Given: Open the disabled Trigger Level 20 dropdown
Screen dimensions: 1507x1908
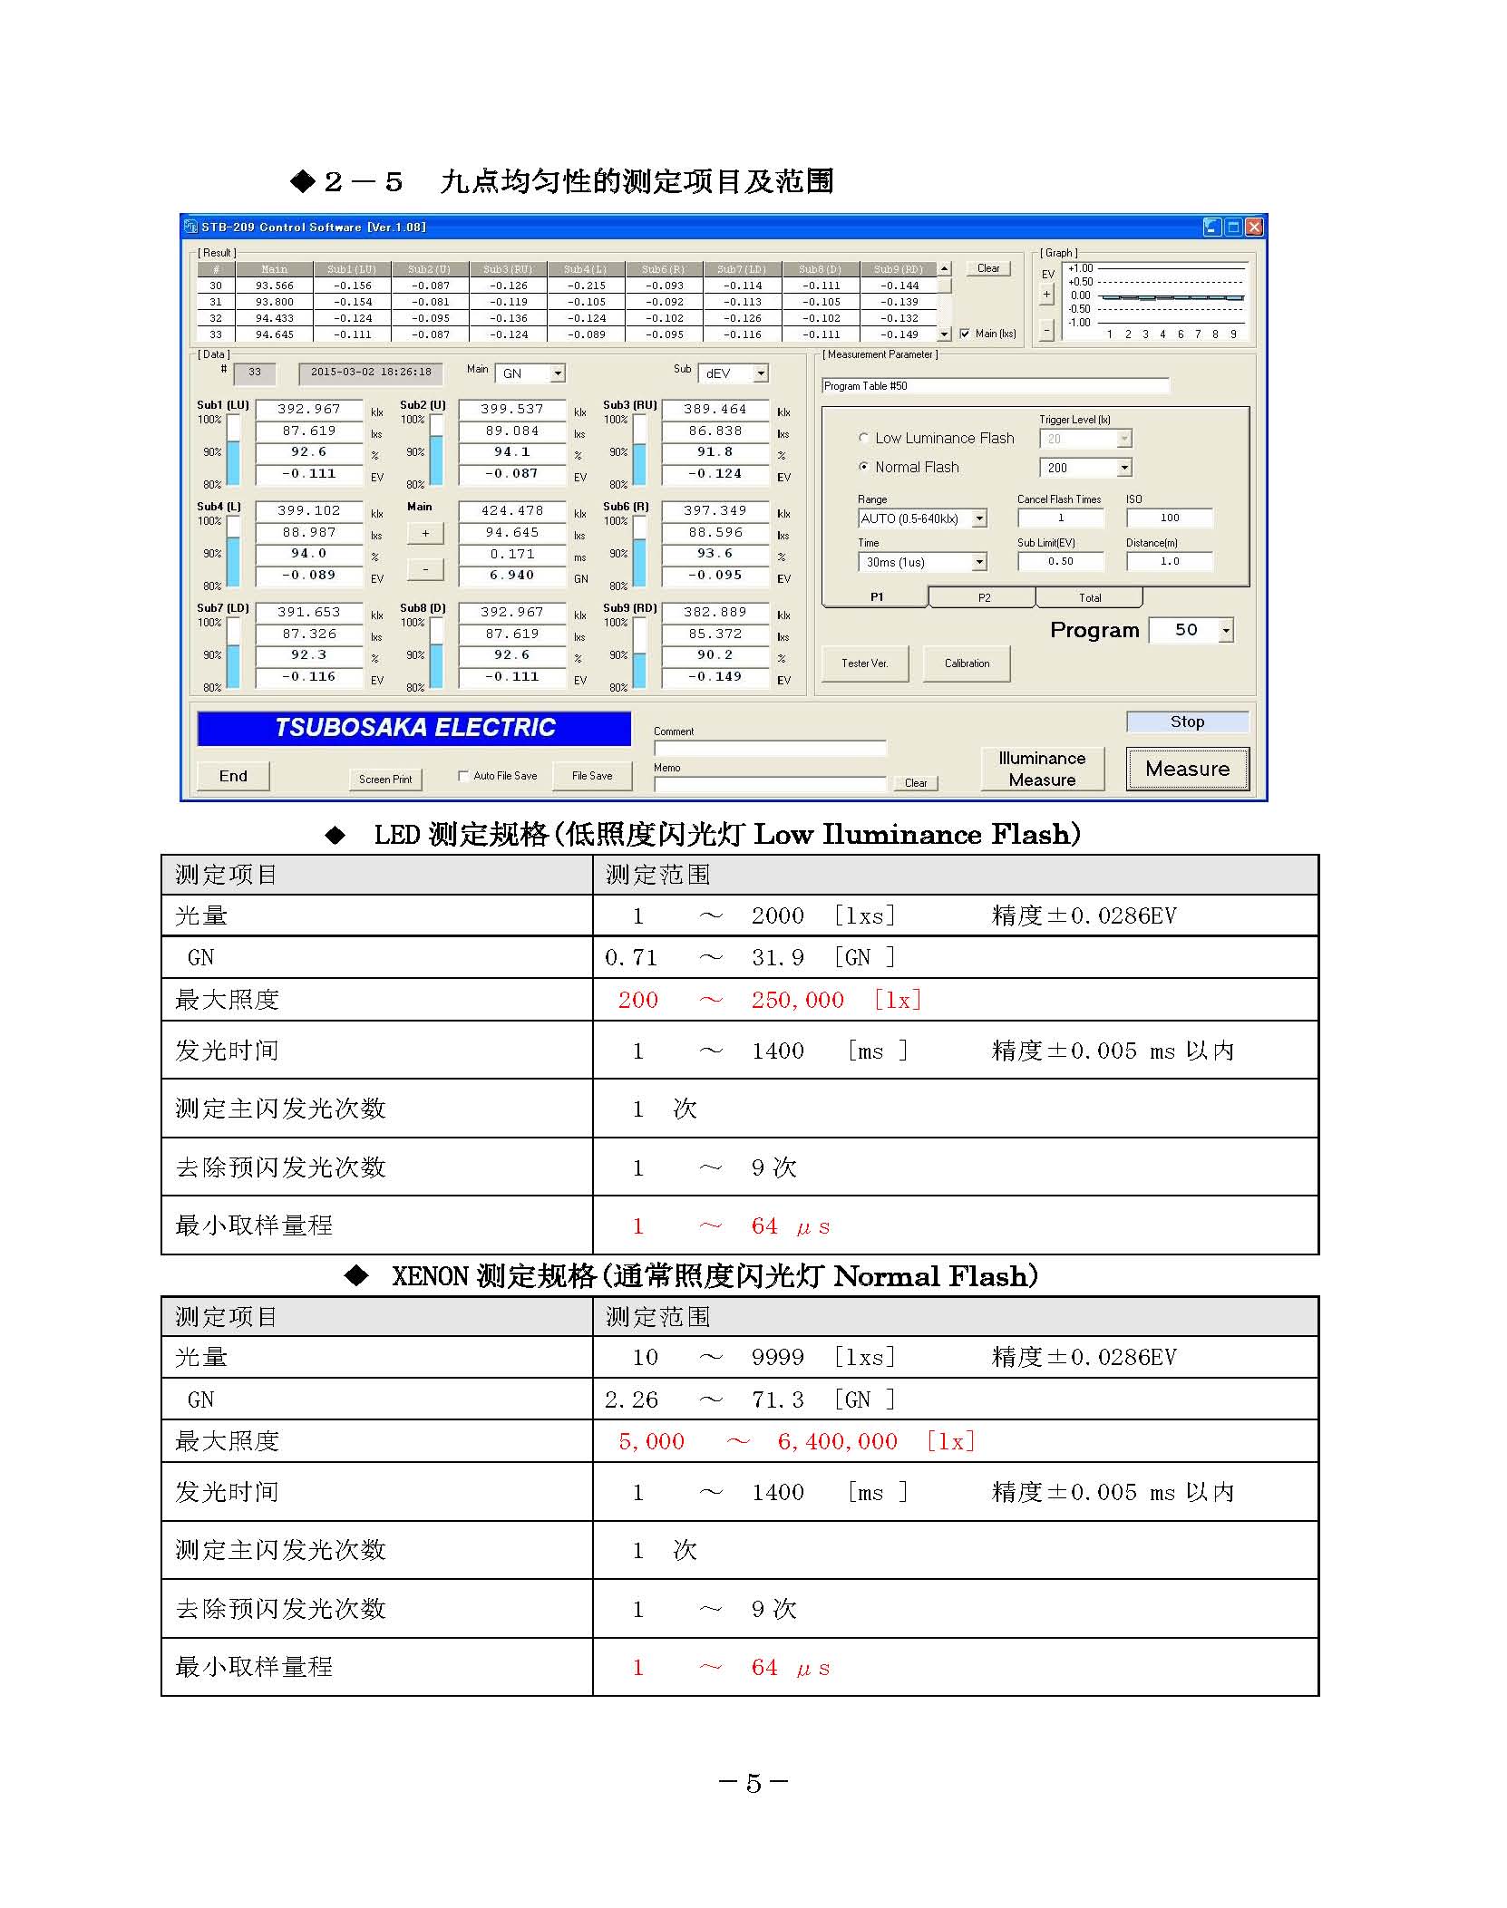Looking at the screenshot, I should pyautogui.click(x=1124, y=439).
